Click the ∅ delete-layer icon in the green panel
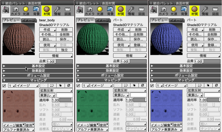 [x=143, y=85]
